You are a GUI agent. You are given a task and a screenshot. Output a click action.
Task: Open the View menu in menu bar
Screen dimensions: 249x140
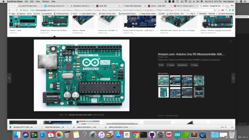coord(38,2)
